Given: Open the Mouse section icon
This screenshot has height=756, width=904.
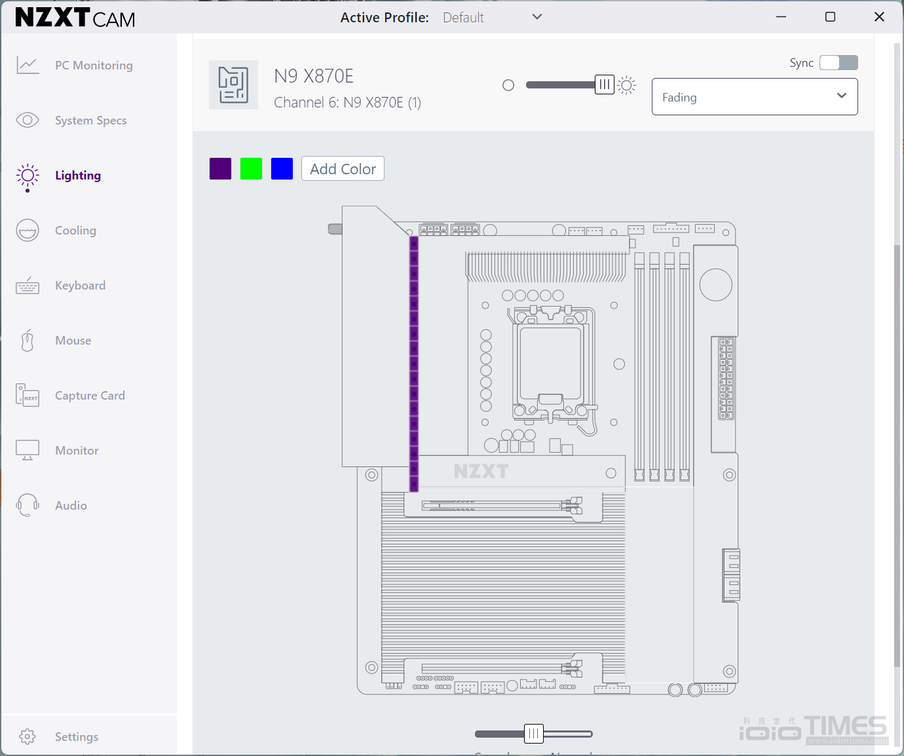Looking at the screenshot, I should (x=28, y=341).
